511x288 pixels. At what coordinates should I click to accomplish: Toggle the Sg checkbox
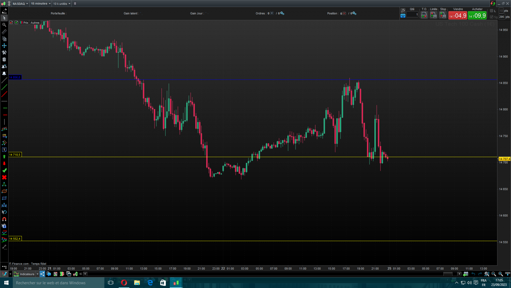(492, 17)
